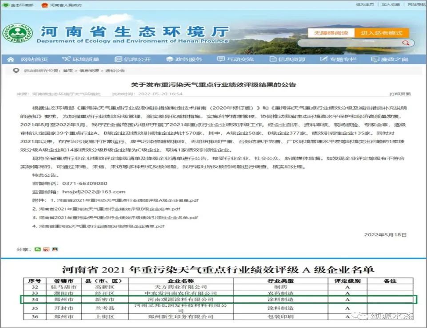Open the 信息资源 menu
Viewport: 427px width, 328px height.
click(x=287, y=59)
